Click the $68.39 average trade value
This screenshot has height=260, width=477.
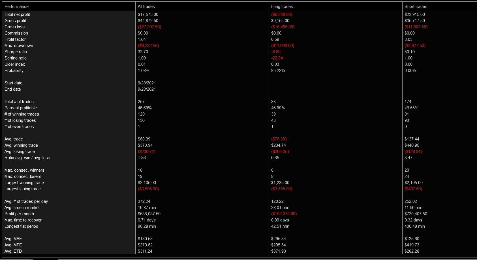tap(144, 139)
